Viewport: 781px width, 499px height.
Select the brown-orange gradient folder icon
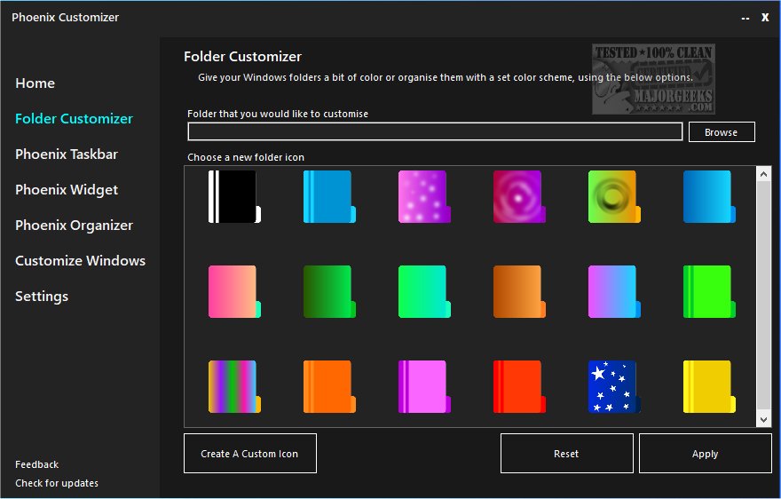point(519,291)
